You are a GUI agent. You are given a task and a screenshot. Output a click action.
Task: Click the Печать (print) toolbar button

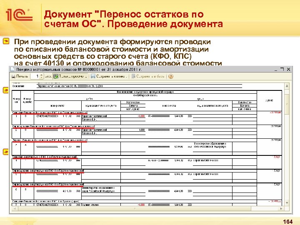[x=20, y=76]
